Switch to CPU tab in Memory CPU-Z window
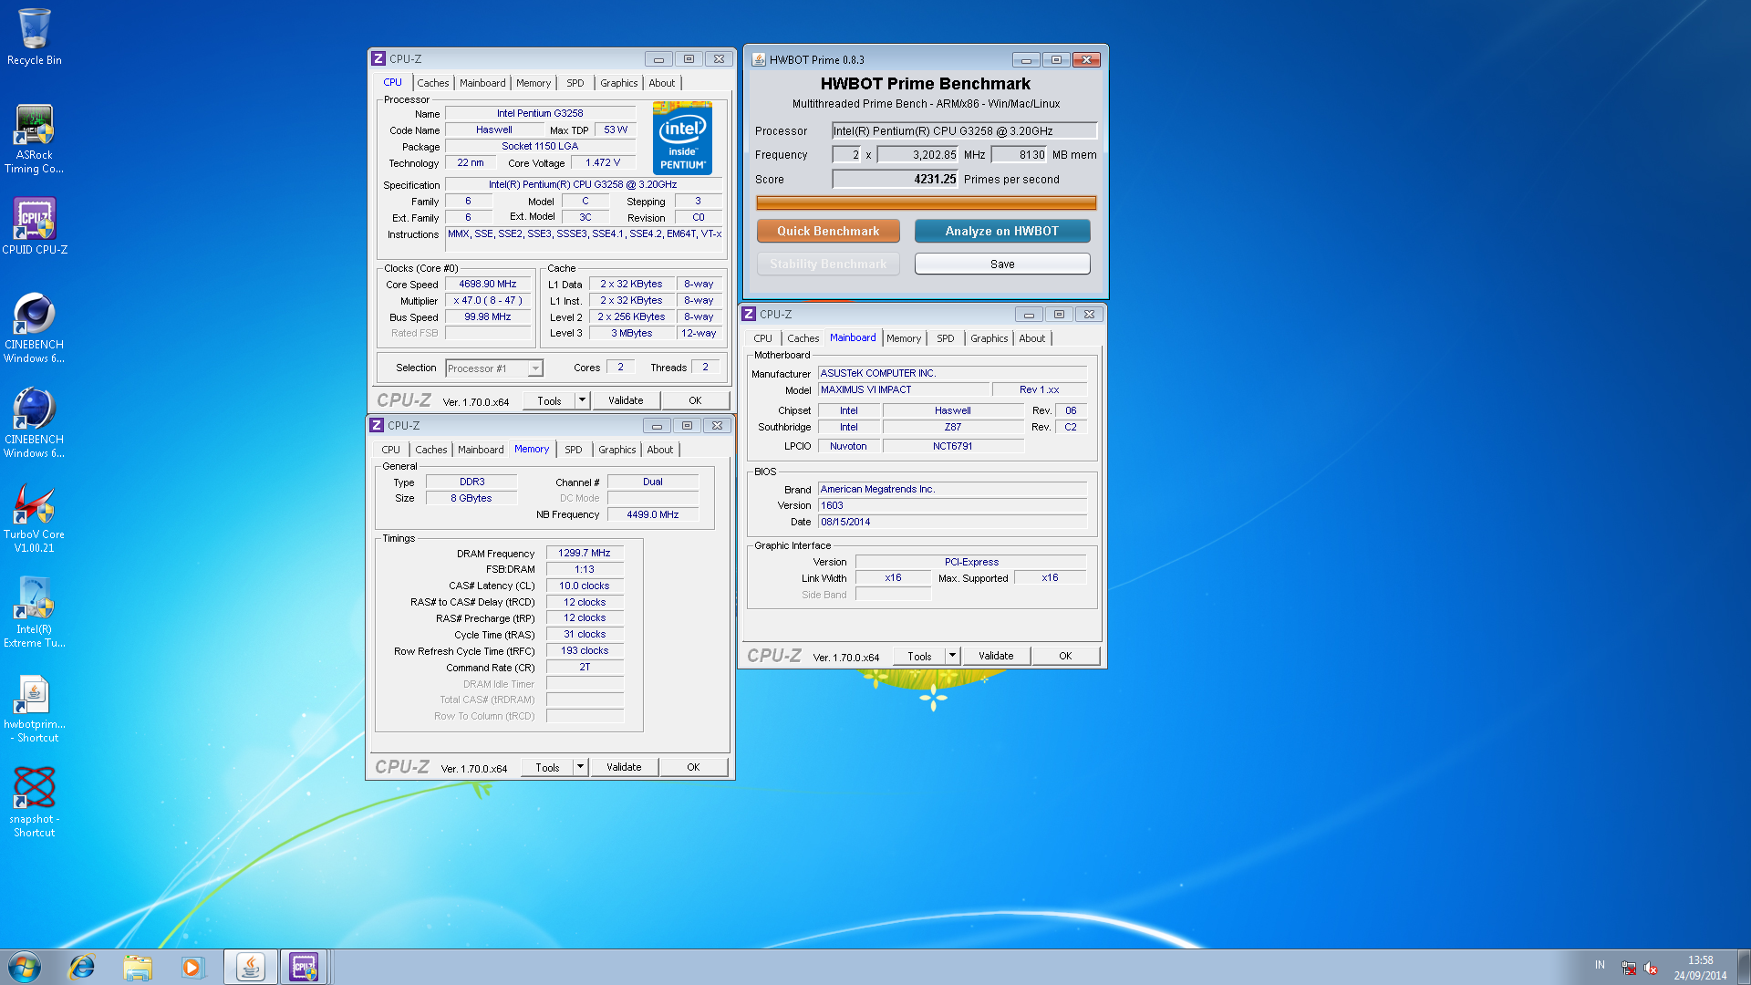The image size is (1751, 985). click(390, 450)
